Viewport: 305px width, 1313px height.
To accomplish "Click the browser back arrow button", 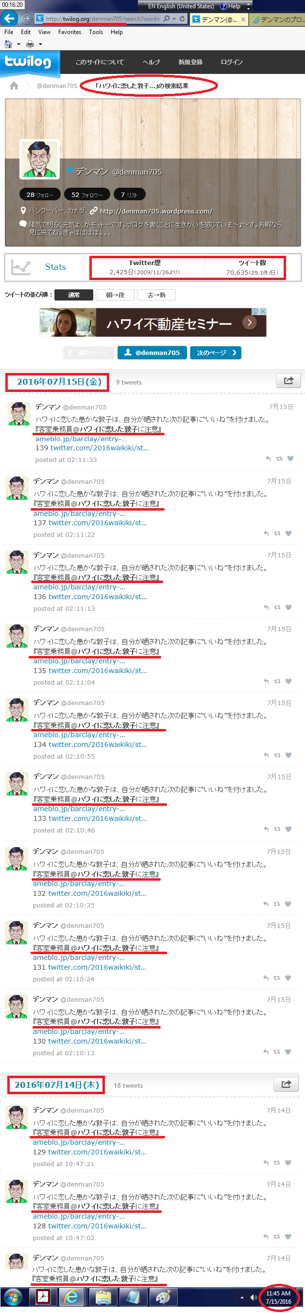I will 9,19.
